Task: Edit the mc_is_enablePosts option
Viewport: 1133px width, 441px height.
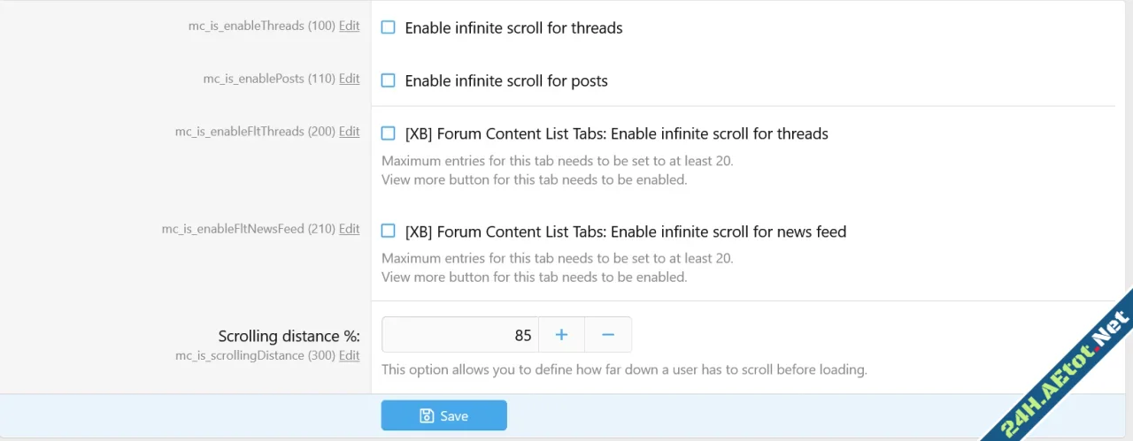Action: tap(349, 79)
